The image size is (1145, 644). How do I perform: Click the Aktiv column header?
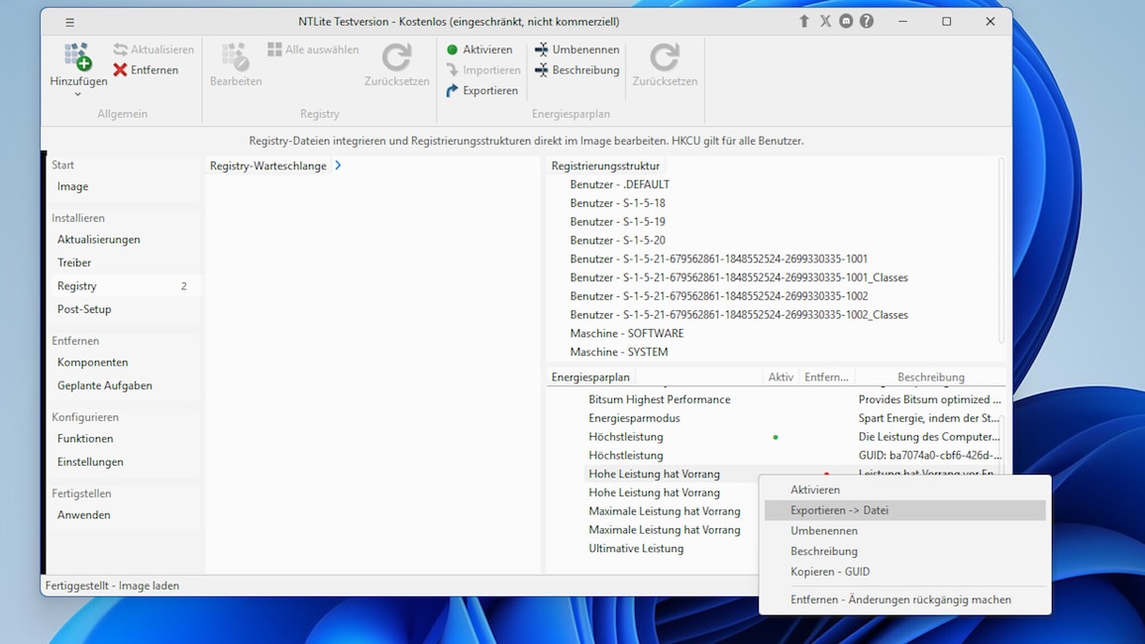(x=781, y=377)
